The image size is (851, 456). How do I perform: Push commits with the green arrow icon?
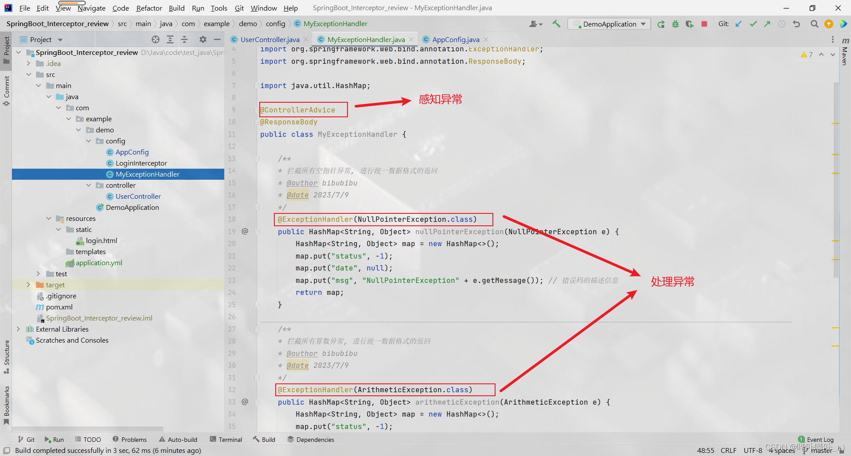point(767,24)
